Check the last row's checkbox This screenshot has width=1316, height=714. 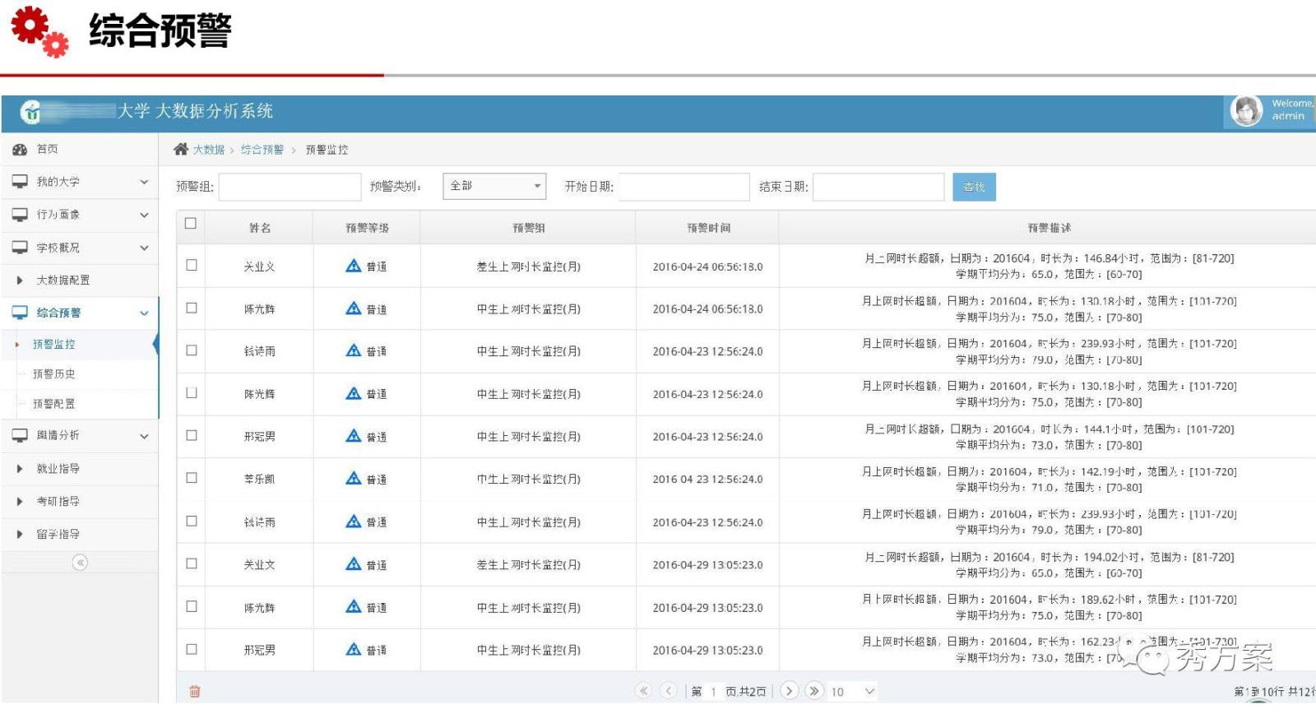[x=192, y=649]
